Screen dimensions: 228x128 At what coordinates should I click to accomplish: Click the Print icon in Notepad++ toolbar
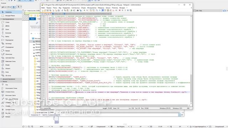coord(58,10)
